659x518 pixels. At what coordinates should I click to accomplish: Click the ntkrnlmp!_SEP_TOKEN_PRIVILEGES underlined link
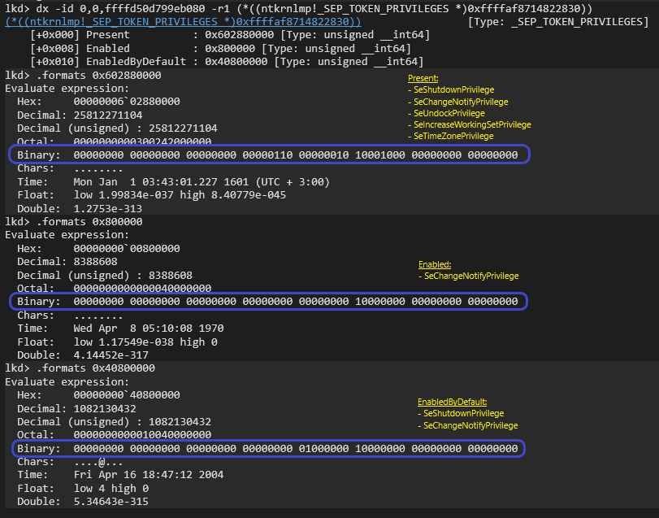tap(183, 21)
